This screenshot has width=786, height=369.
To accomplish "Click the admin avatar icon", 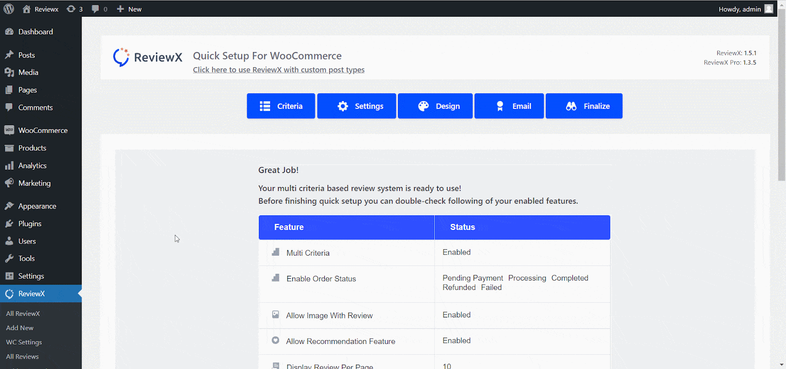I will [769, 9].
